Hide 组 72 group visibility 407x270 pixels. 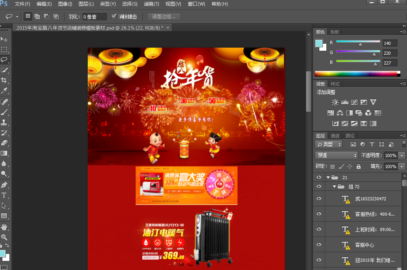tap(319, 186)
